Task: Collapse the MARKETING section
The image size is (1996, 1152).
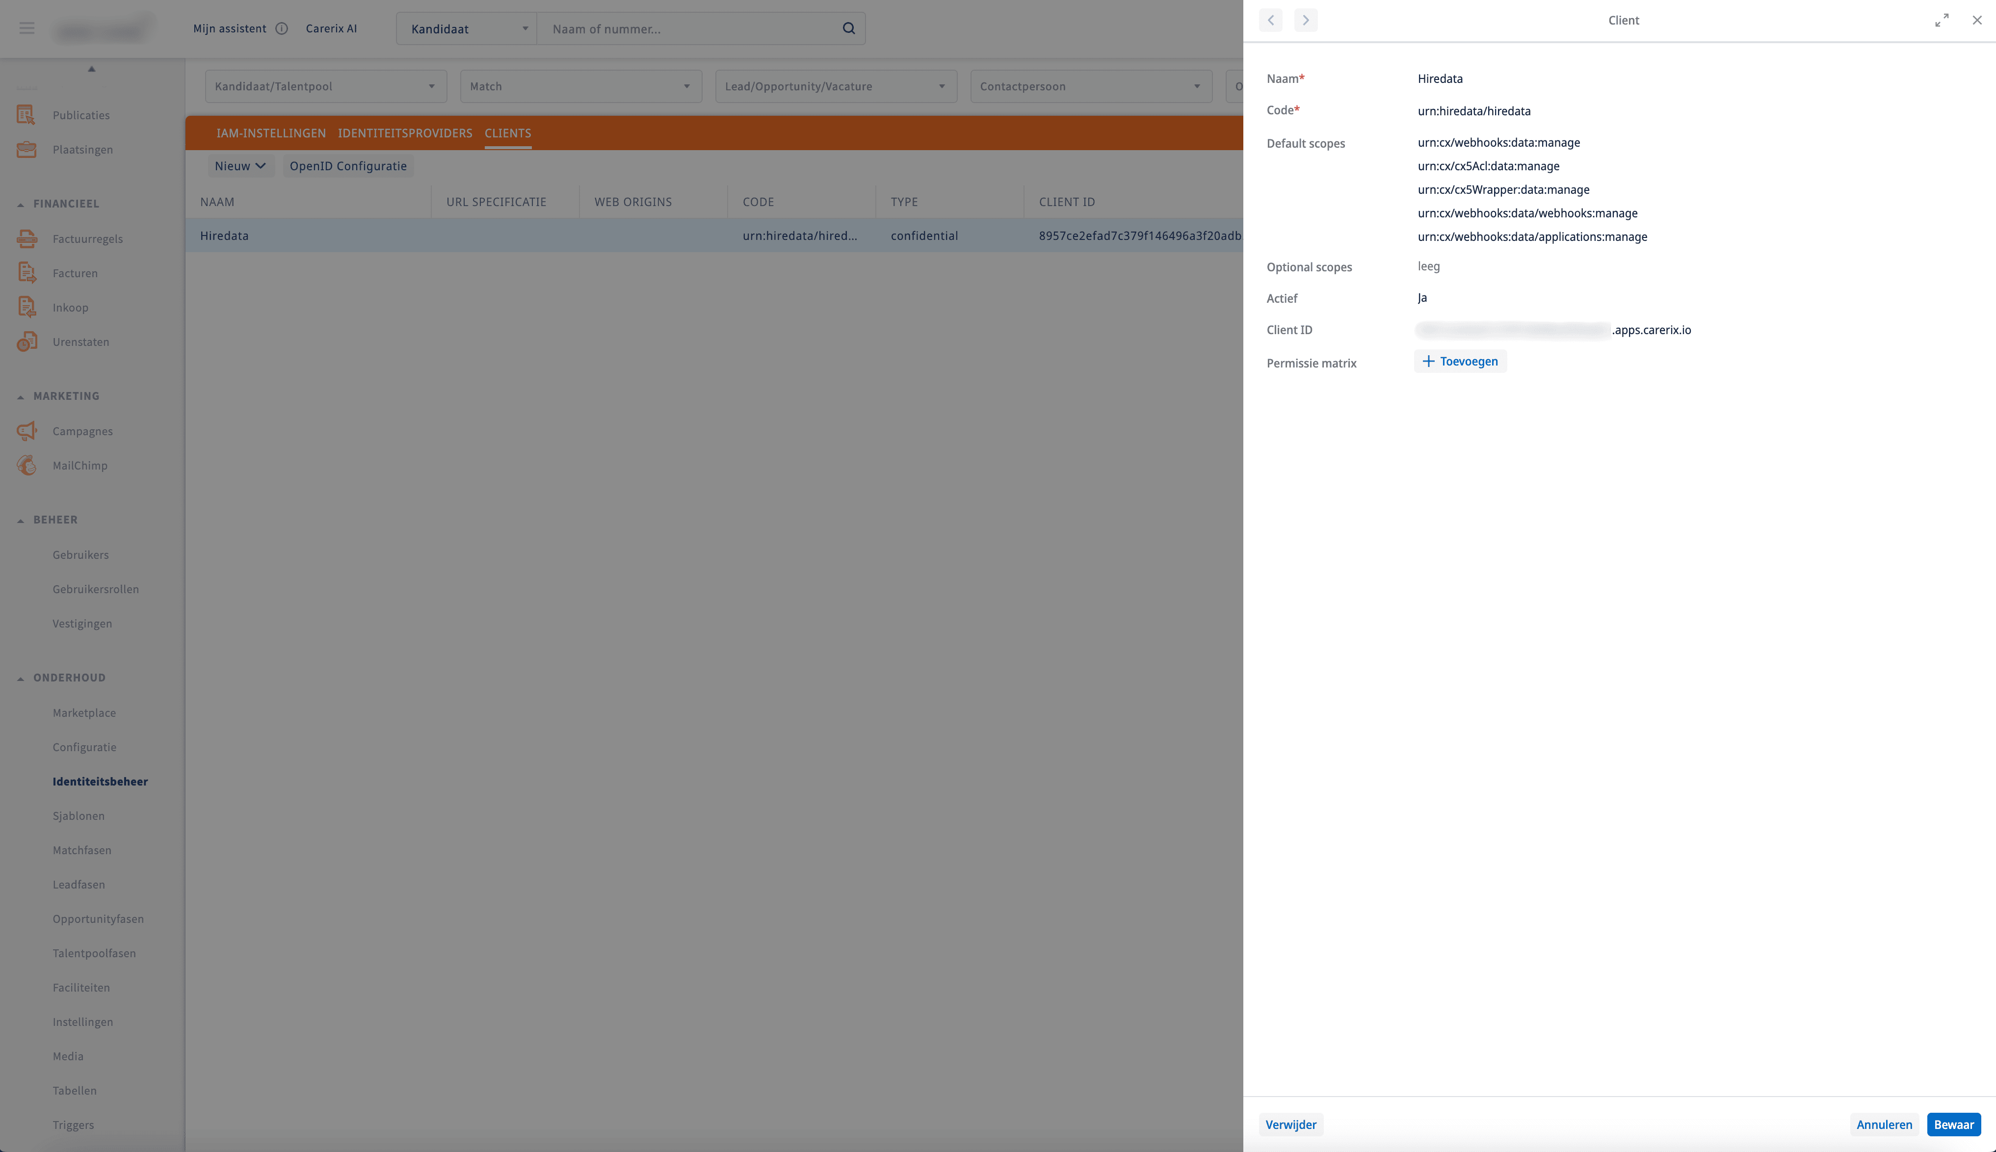Action: click(21, 396)
